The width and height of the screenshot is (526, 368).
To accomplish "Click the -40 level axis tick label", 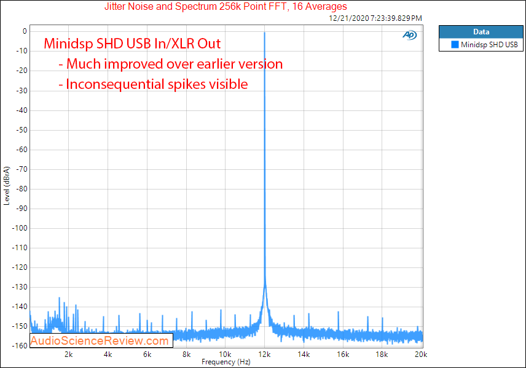I will tap(22, 110).
